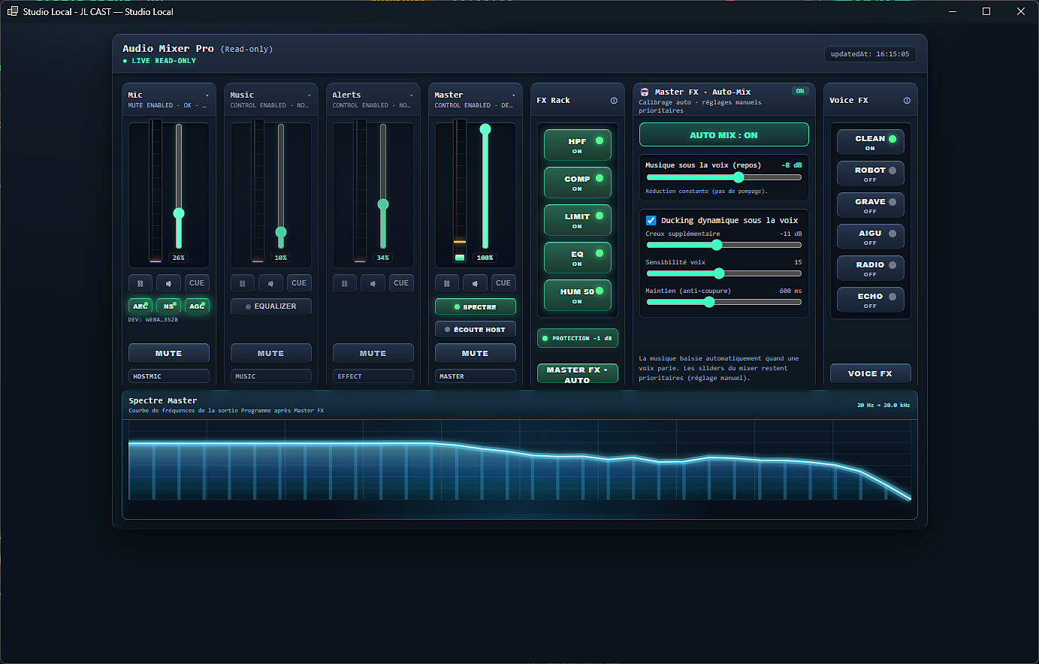Click the Music channel speaker icon
The height and width of the screenshot is (664, 1039).
pos(271,283)
